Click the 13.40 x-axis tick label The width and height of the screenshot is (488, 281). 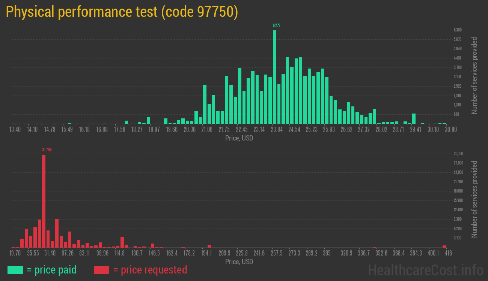click(x=15, y=130)
